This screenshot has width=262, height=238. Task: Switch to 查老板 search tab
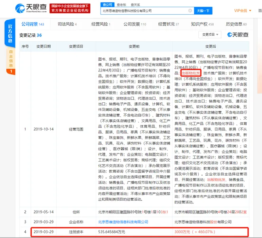122,5
